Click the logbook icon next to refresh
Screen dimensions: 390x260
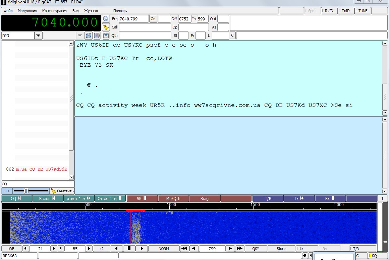(97, 36)
